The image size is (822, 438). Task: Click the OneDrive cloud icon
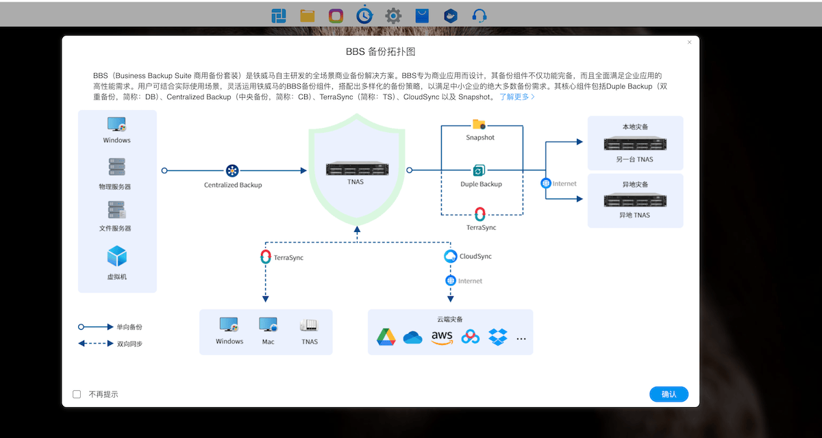pyautogui.click(x=413, y=337)
